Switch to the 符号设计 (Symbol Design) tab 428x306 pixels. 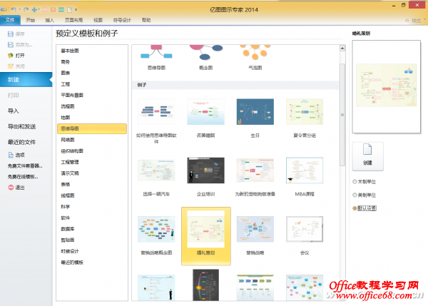pos(122,20)
